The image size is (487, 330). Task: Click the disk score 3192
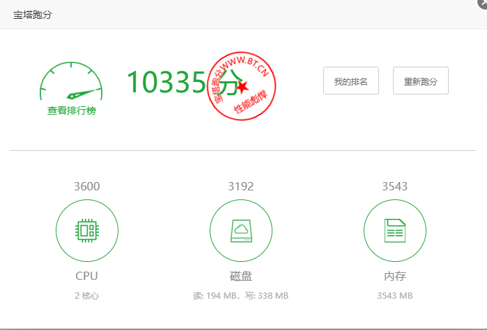241,186
